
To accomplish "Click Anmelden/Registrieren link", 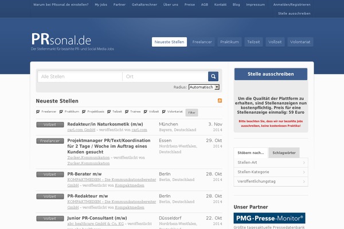I will [292, 5].
